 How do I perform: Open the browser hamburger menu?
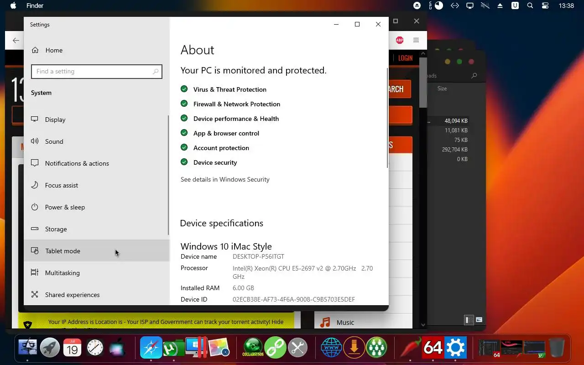pyautogui.click(x=416, y=40)
